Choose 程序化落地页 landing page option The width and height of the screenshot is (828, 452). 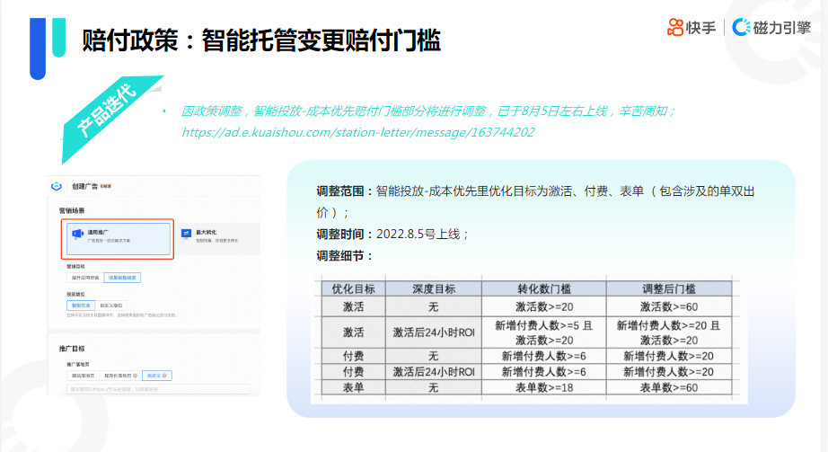(x=120, y=376)
